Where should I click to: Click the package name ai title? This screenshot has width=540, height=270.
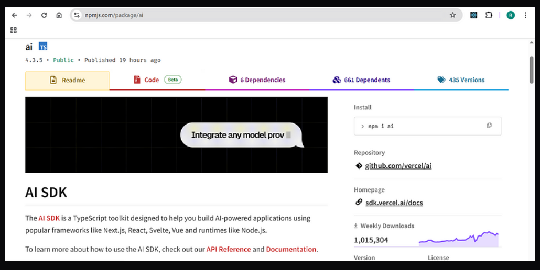[x=29, y=47]
